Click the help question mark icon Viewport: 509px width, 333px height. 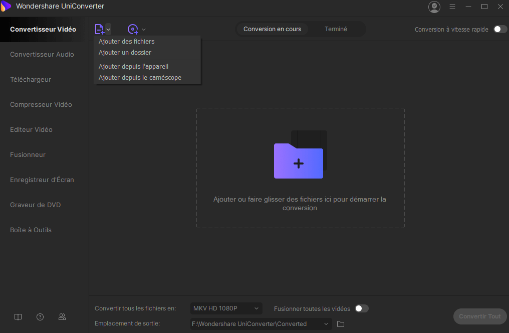(40, 317)
